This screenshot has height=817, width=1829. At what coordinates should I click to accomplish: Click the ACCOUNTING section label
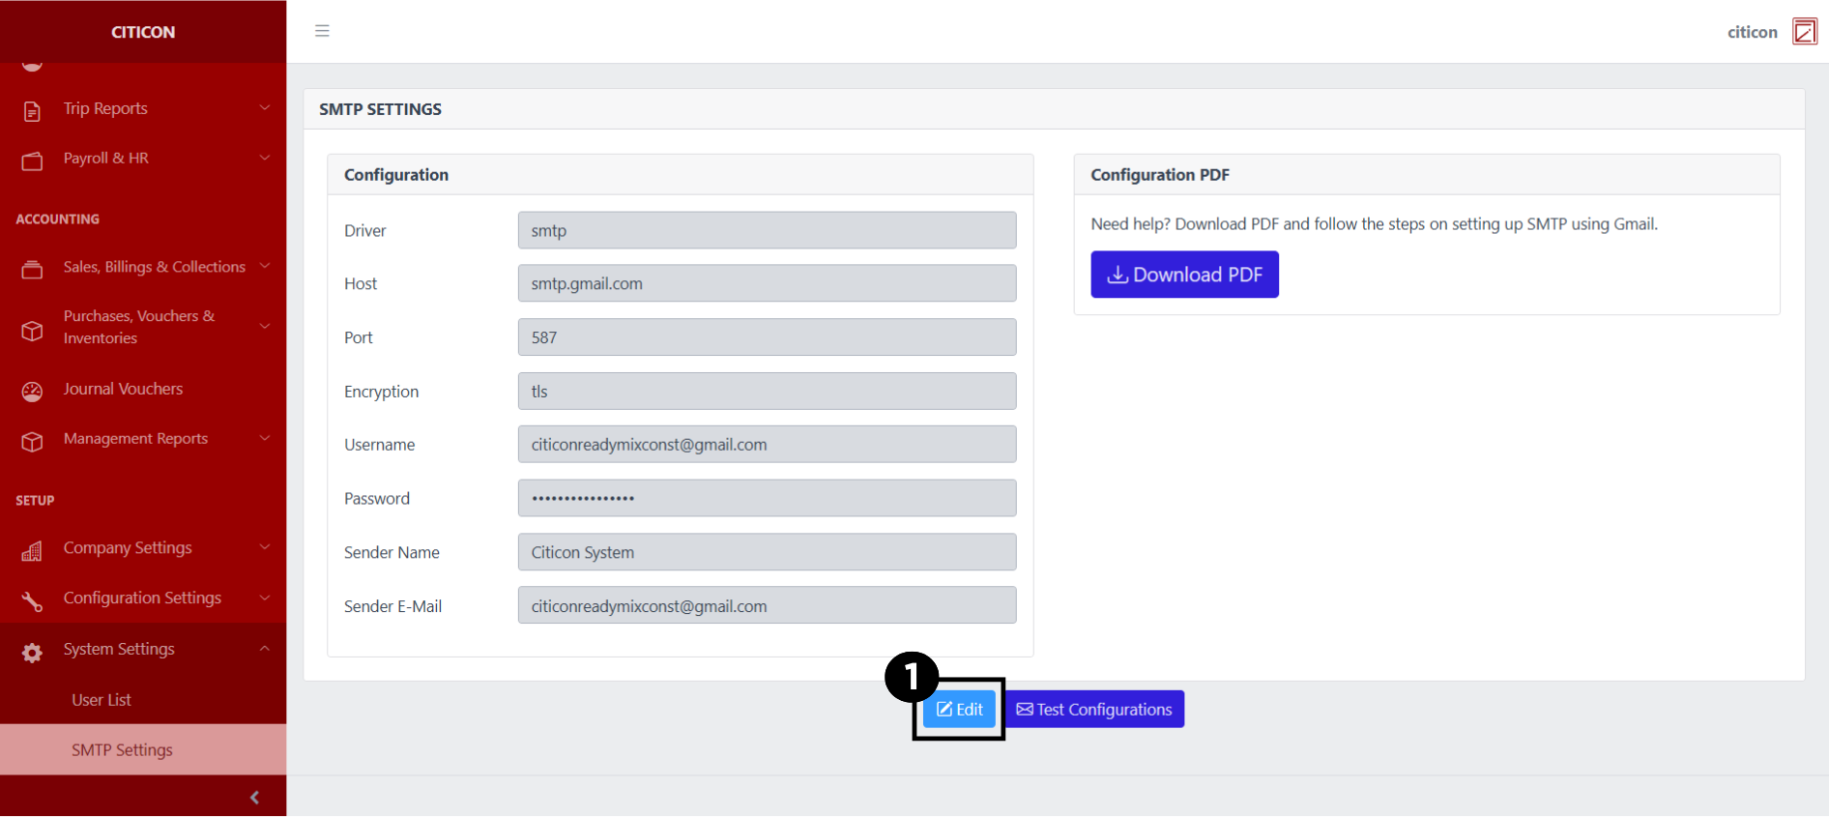[x=57, y=219]
